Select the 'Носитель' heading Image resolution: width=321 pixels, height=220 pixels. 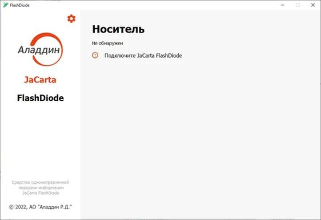[x=118, y=29]
